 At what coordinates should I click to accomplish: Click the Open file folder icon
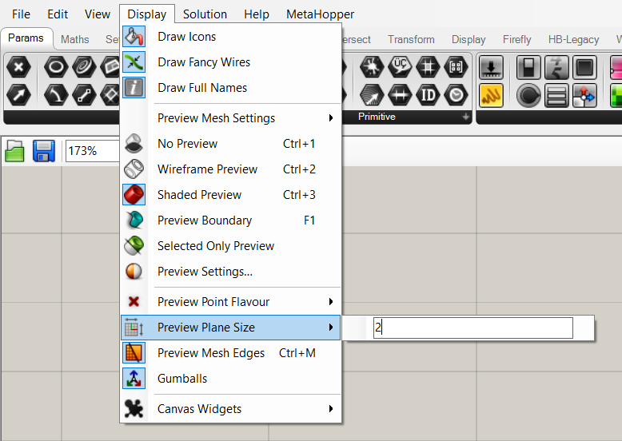[x=14, y=150]
